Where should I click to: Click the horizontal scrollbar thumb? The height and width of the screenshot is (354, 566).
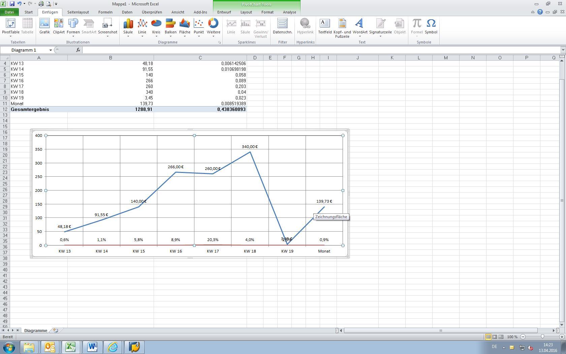pos(440,330)
